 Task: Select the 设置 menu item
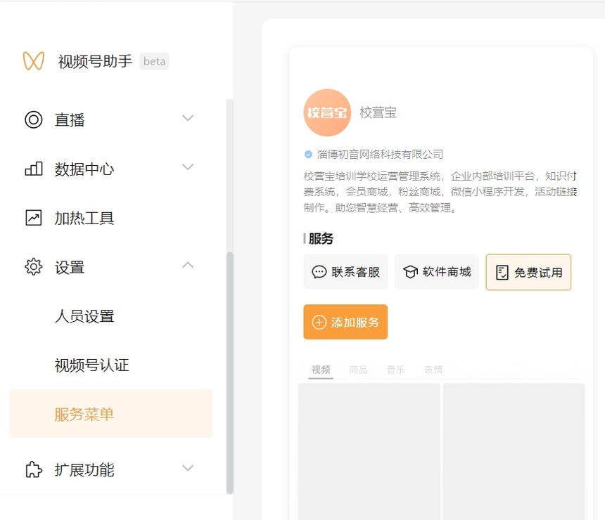coord(110,267)
